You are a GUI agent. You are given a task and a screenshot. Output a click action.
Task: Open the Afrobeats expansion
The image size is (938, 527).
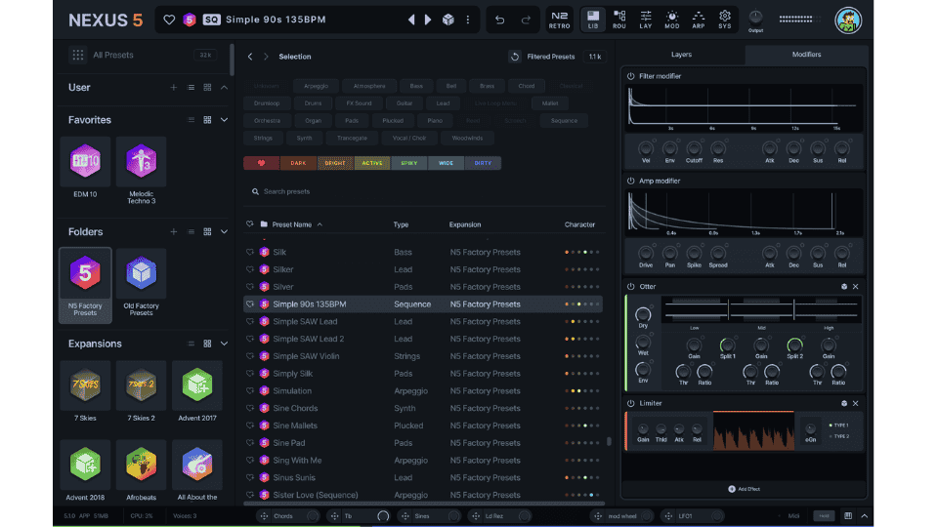click(x=141, y=470)
